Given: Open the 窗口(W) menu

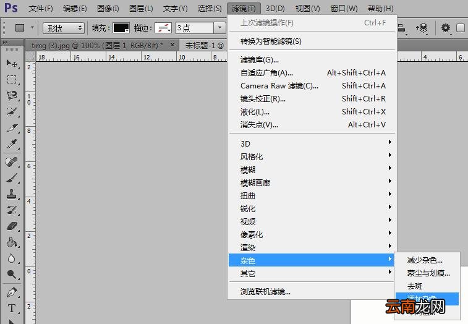Looking at the screenshot, I should tap(344, 9).
